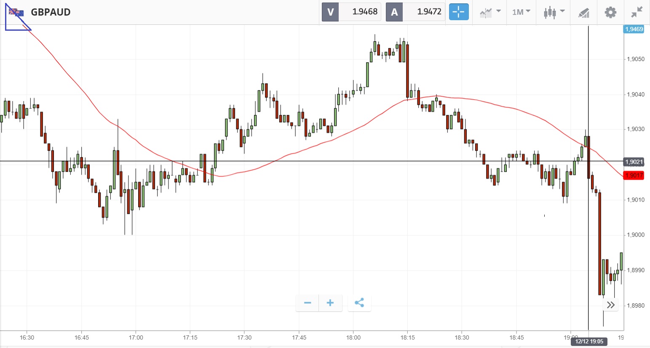The width and height of the screenshot is (650, 348).
Task: Click the crosshair date tag 12/12 19:05
Action: pos(589,341)
